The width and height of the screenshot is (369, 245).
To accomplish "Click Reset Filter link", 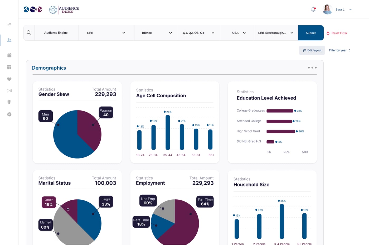I will [x=337, y=33].
